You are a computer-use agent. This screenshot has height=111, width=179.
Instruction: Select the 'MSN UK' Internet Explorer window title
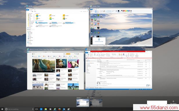[x=51, y=49]
